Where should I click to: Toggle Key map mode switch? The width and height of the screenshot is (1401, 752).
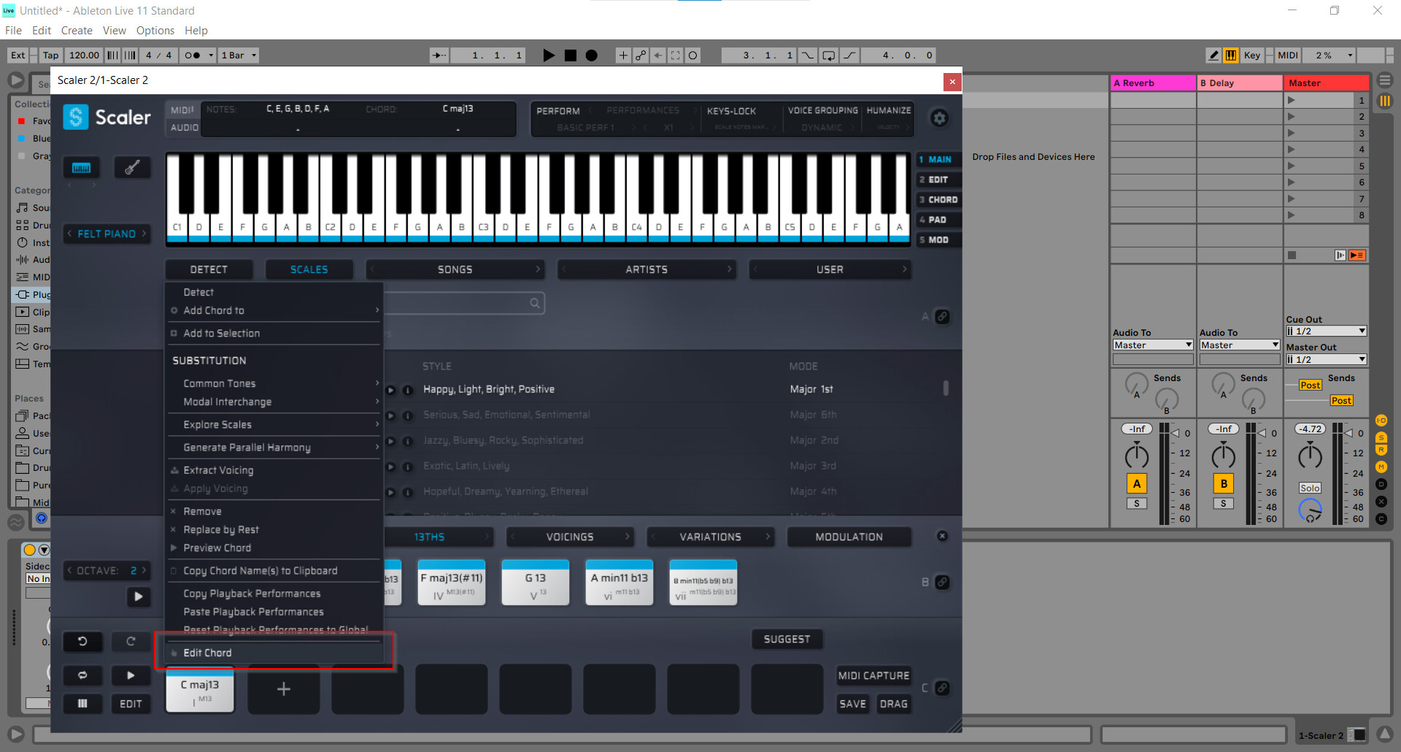point(1252,55)
